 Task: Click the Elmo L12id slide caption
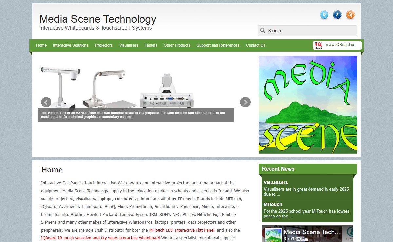pos(136,115)
